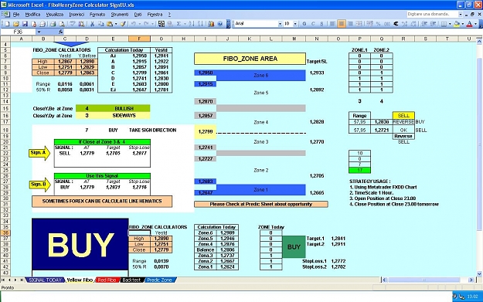483x302 pixels.
Task: Open Excel help question-mark icon
Action: [220, 24]
